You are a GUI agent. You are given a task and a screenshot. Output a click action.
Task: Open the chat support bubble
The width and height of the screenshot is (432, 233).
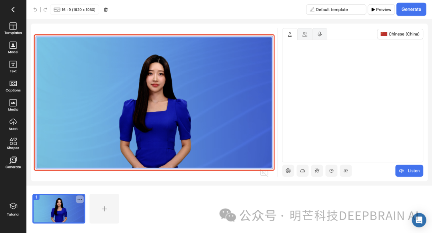(419, 220)
